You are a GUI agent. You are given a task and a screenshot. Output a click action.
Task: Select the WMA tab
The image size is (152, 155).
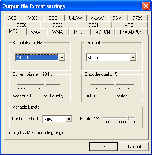(x=58, y=32)
